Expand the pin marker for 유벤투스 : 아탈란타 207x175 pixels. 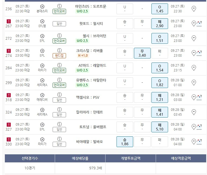194,82
